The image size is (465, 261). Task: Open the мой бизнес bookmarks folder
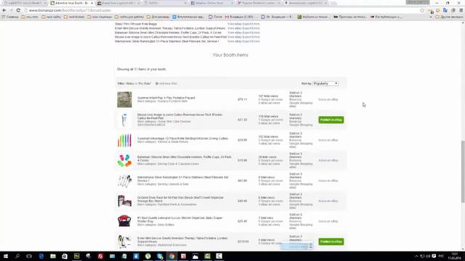[74, 17]
